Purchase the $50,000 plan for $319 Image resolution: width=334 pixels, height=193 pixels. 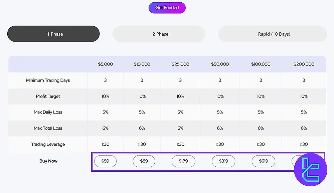click(x=223, y=161)
